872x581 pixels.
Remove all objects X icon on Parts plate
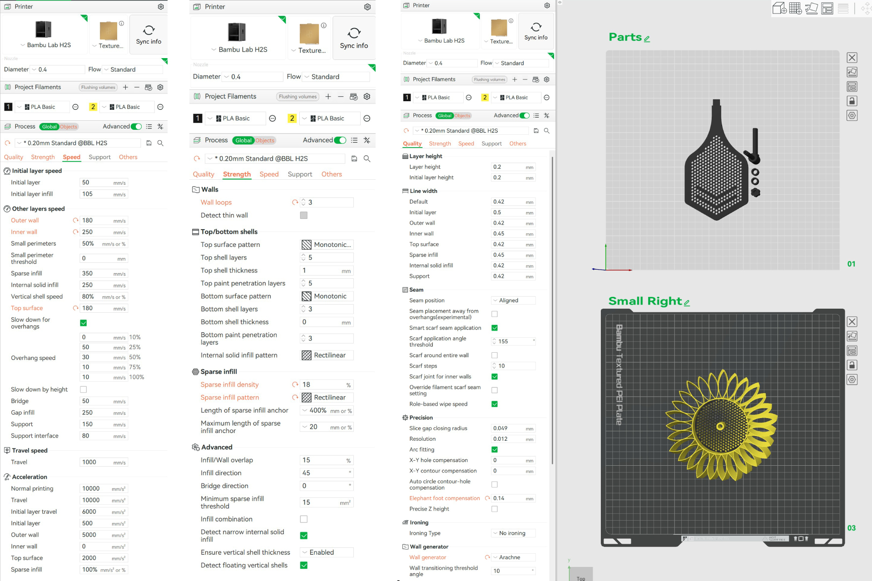point(852,58)
